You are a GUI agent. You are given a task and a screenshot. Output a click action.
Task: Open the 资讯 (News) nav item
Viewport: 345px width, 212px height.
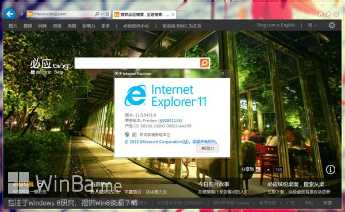[57, 26]
